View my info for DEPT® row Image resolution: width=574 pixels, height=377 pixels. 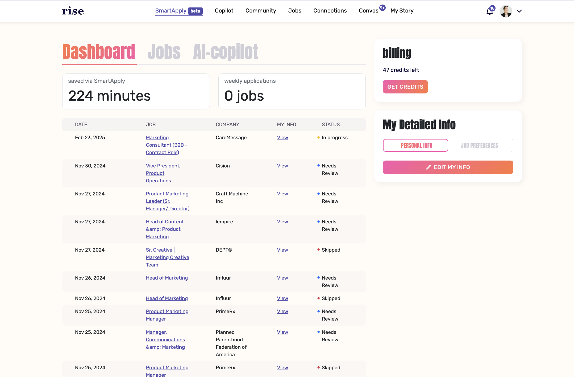[282, 250]
